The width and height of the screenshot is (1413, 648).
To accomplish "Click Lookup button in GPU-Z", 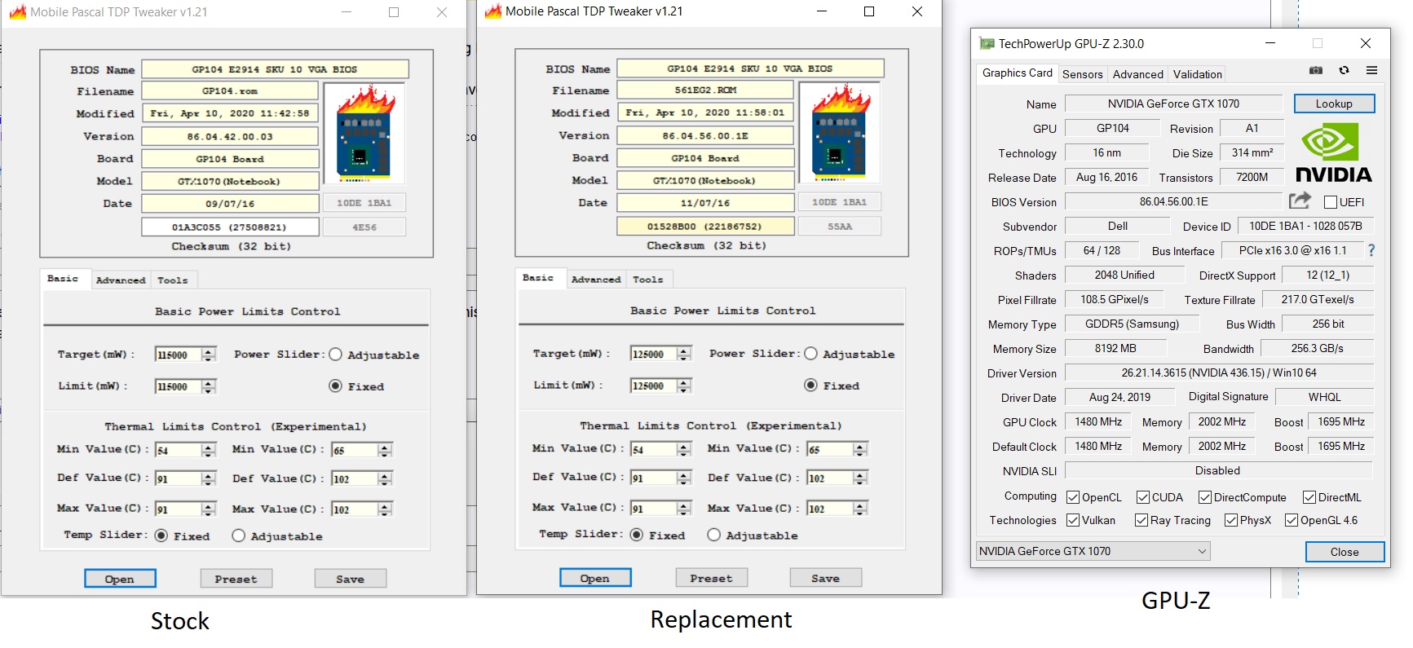I will pyautogui.click(x=1334, y=104).
